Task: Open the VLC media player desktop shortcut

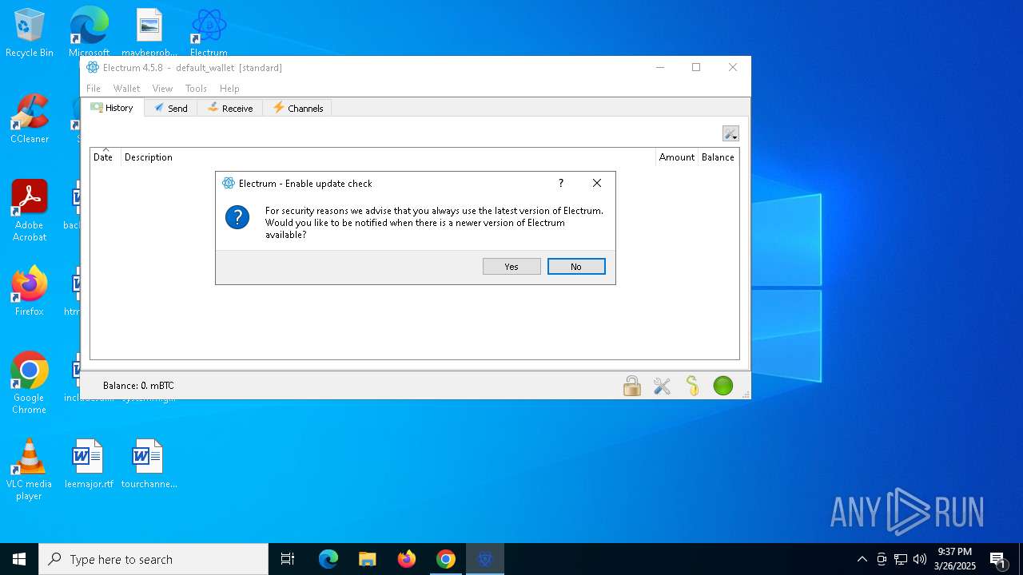Action: 30,470
